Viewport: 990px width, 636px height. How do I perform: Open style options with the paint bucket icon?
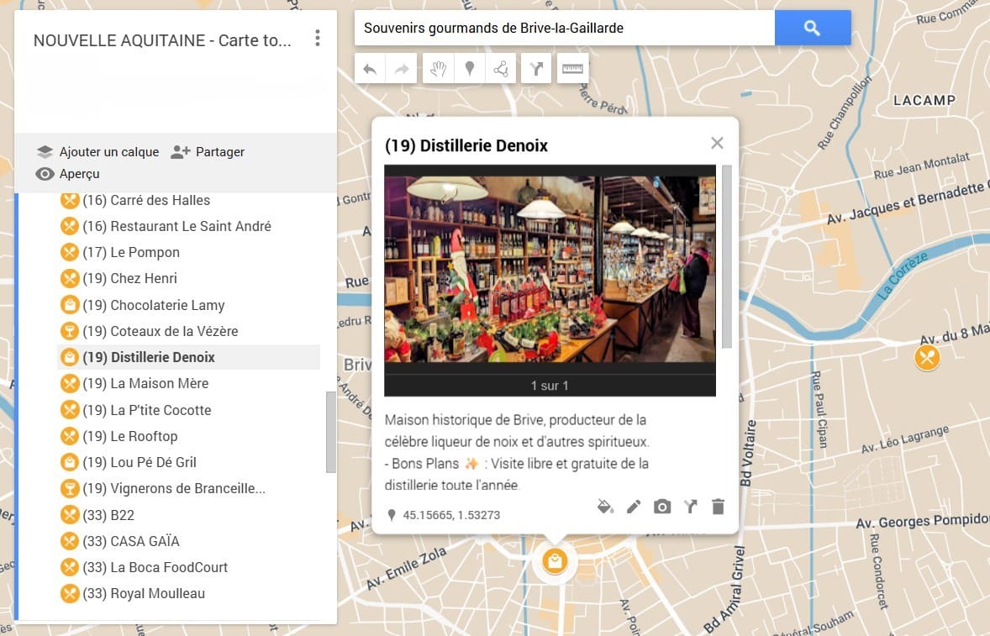(x=606, y=507)
